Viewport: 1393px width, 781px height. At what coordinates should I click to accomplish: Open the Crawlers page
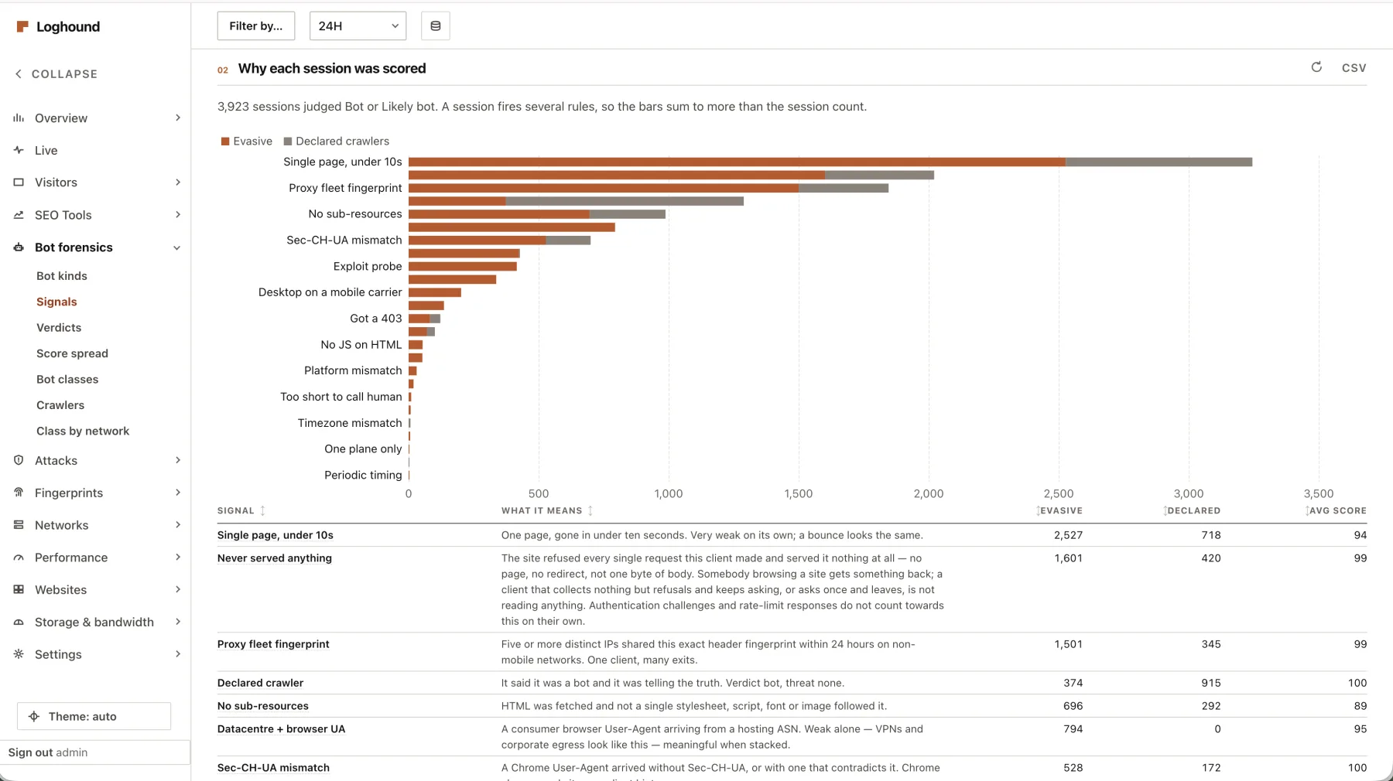tap(60, 405)
